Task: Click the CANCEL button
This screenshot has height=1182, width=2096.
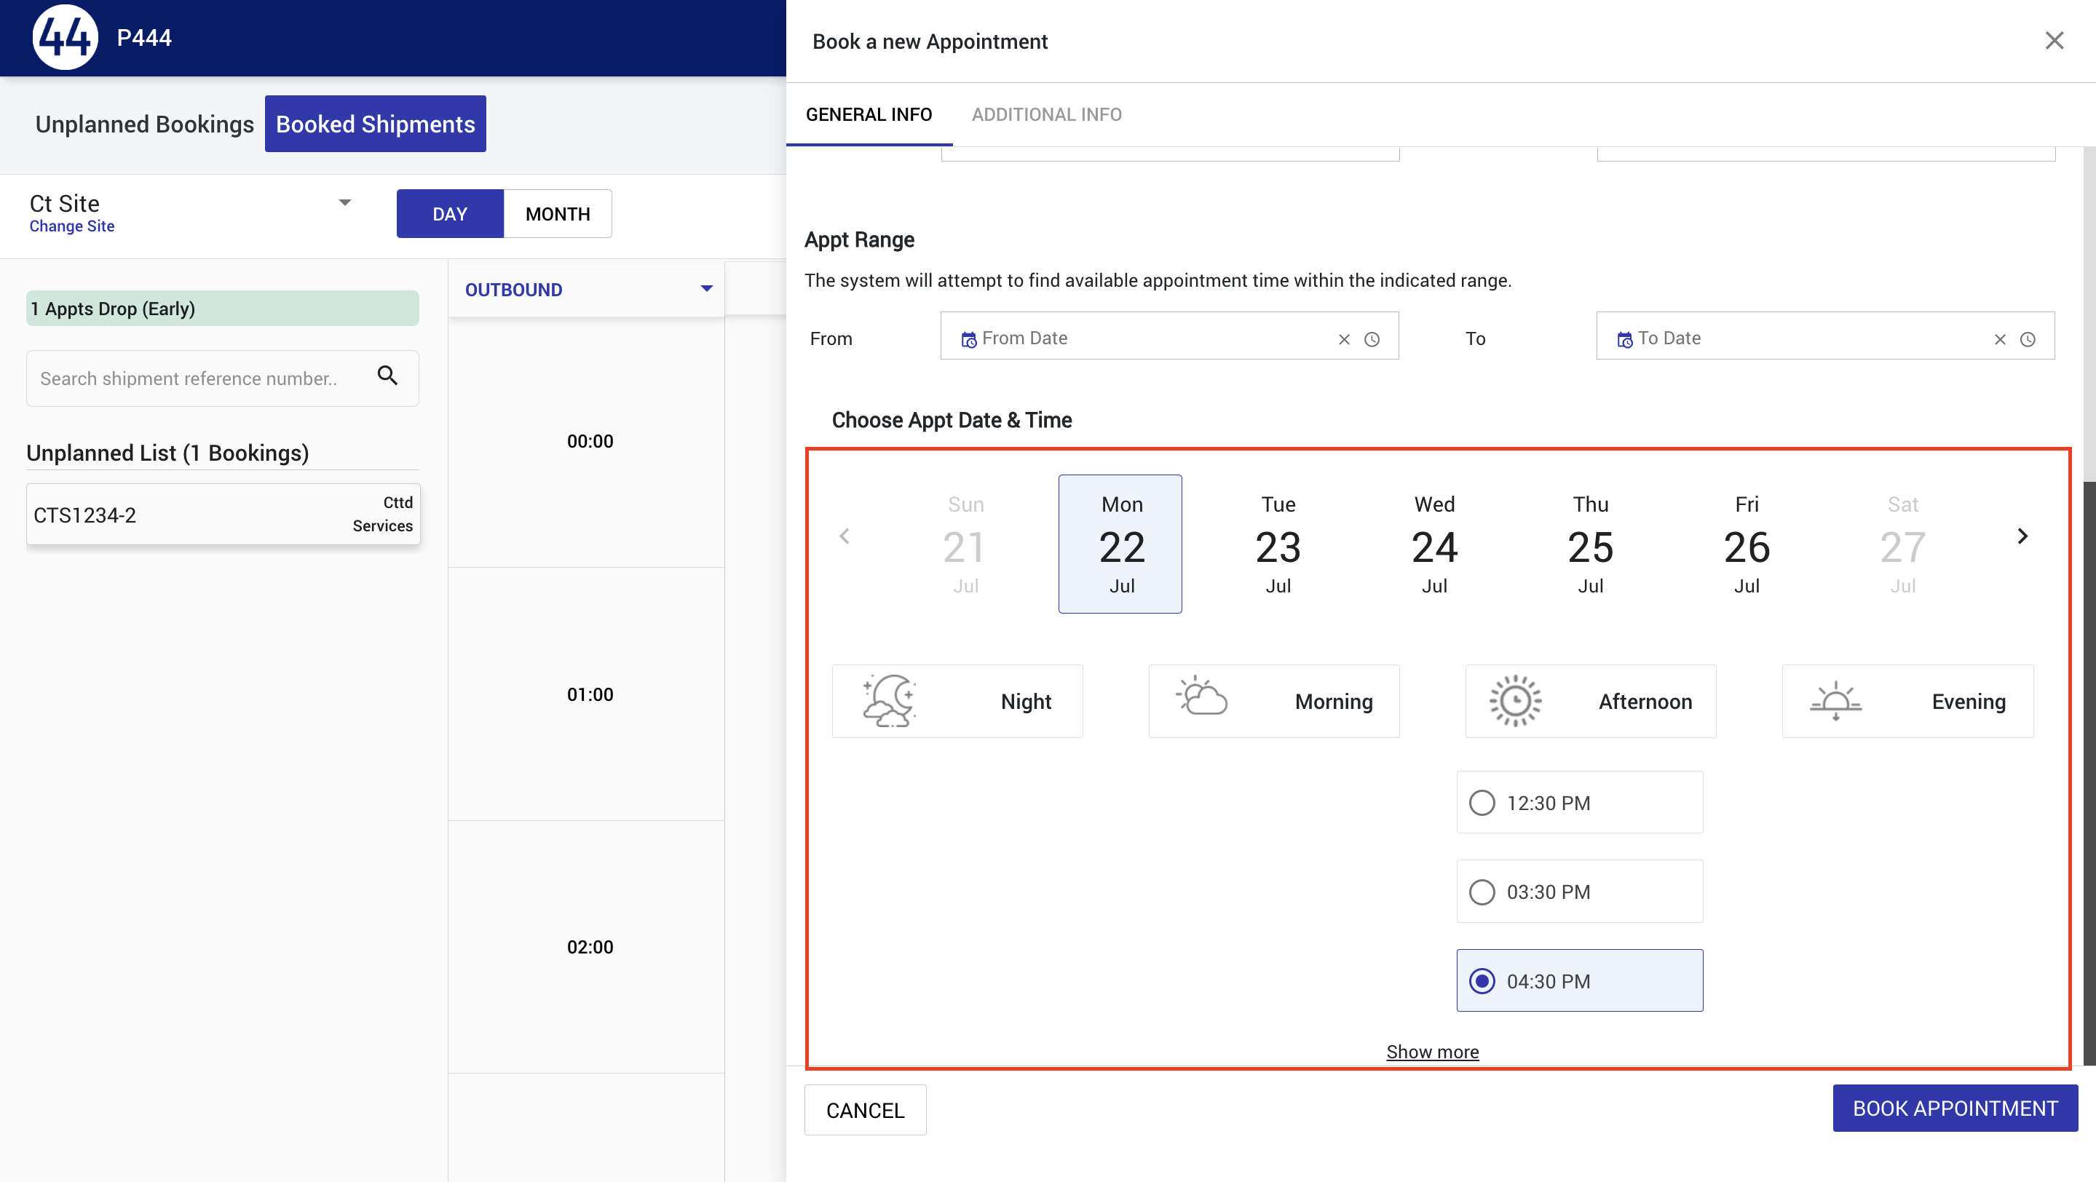Action: [865, 1110]
